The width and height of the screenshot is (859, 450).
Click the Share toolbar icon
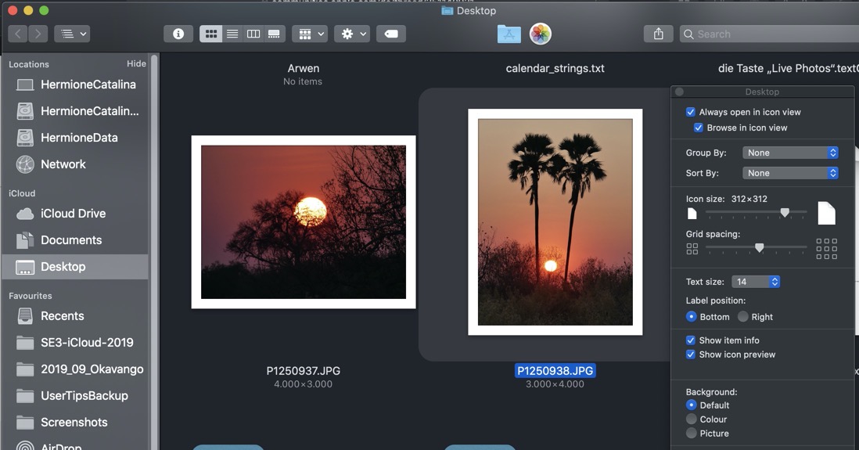click(x=658, y=34)
